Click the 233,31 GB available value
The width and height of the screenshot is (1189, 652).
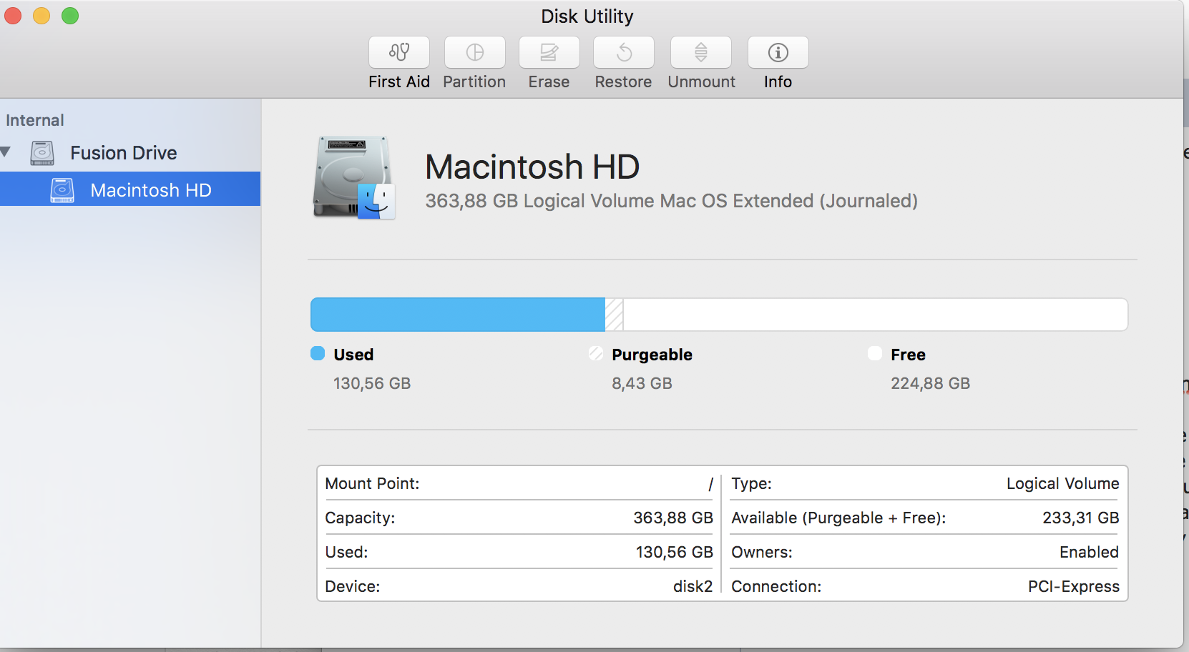point(1080,518)
